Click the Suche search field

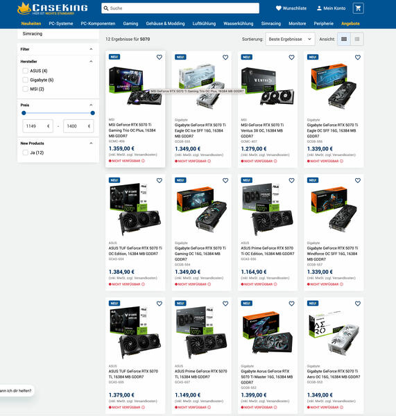click(180, 8)
